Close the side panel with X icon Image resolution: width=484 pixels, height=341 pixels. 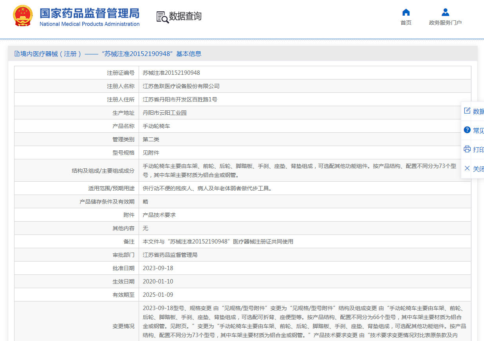(467, 168)
